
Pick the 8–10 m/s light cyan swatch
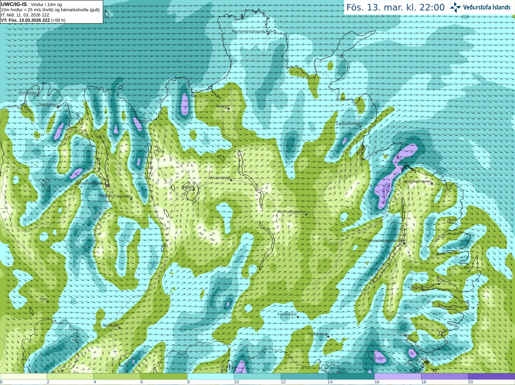pos(210,377)
